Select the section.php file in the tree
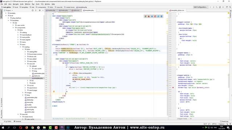Viewport: 232px width, 130px height. pos(29,112)
